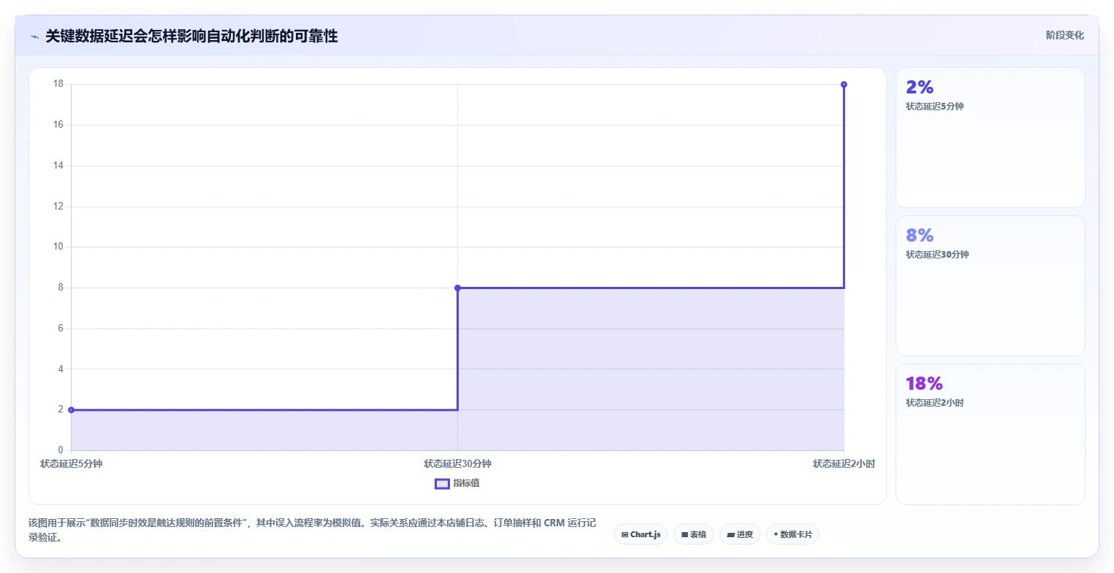Select the 进度 tag
The height and width of the screenshot is (573, 1114).
click(740, 534)
